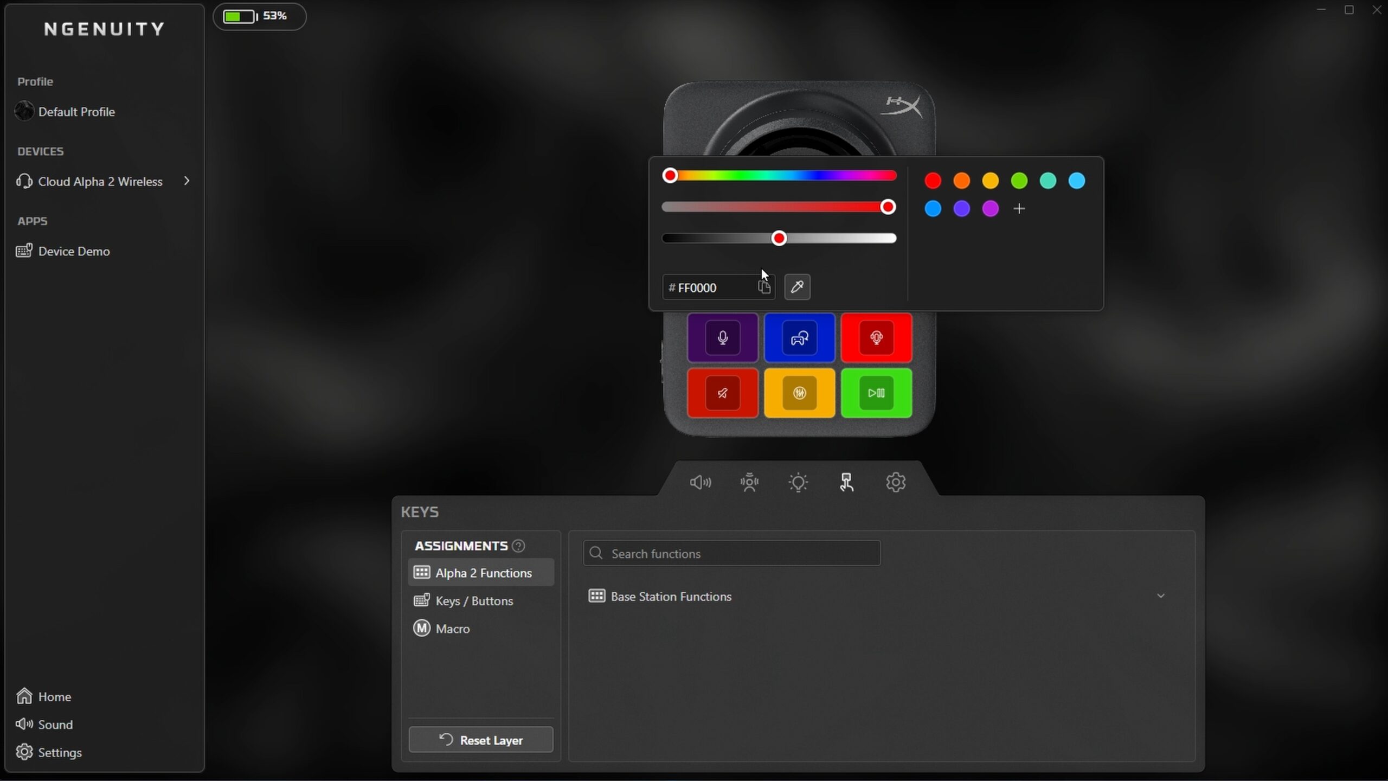Image resolution: width=1388 pixels, height=781 pixels.
Task: Select the green preset swatch
Action: [1019, 181]
